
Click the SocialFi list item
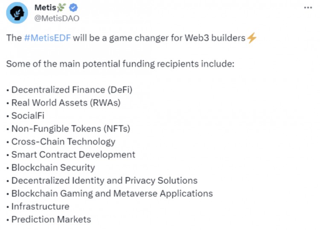[x=28, y=116]
